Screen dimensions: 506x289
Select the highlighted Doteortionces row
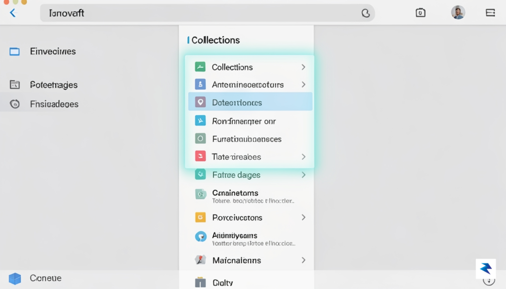point(250,102)
